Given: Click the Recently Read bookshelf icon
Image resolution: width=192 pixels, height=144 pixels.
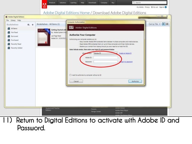Looking at the screenshot, I should (9, 44).
